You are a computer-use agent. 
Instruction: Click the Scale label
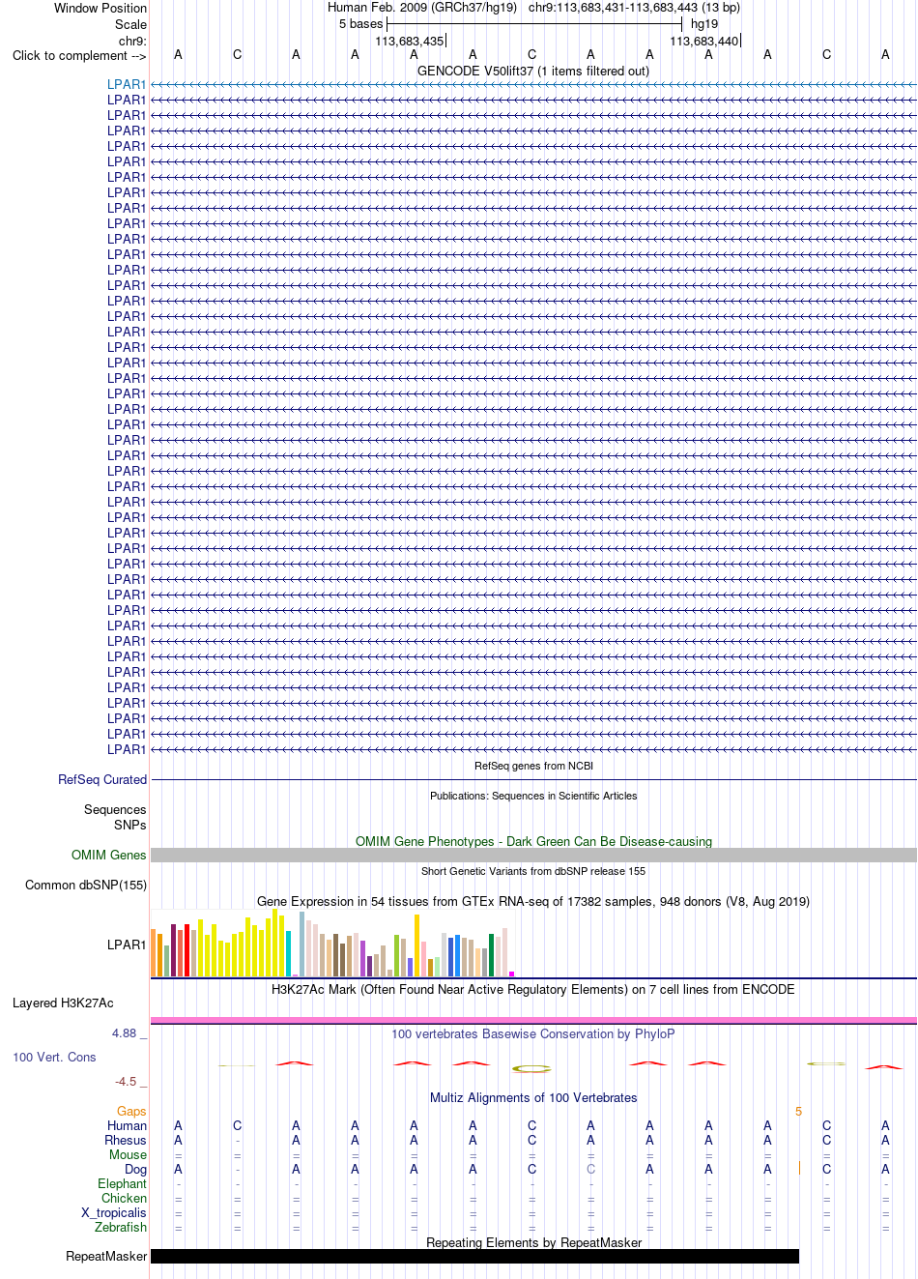(x=130, y=24)
